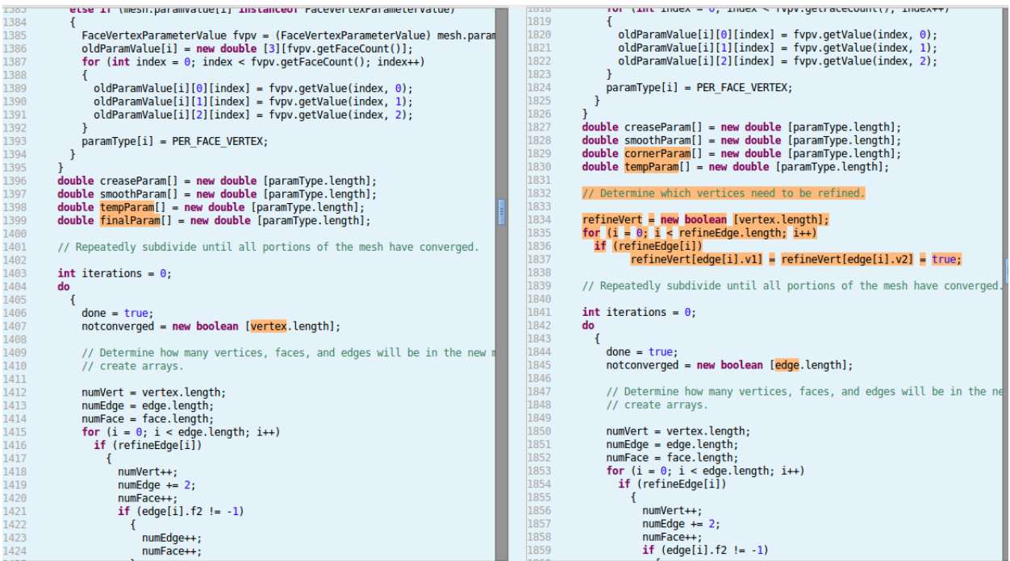The width and height of the screenshot is (1010, 561).
Task: Click the "do" keyword on line 1404
Action: (x=64, y=286)
